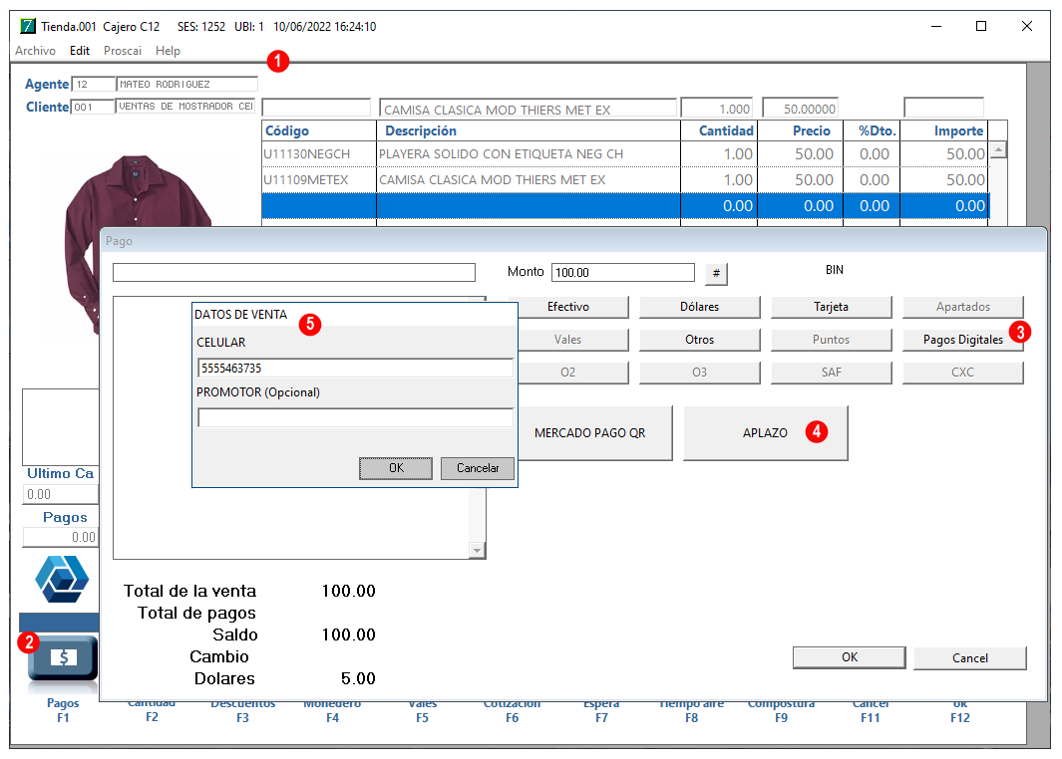This screenshot has width=1062, height=759.
Task: Click the Pagos F1 dollar icon
Action: [63, 657]
